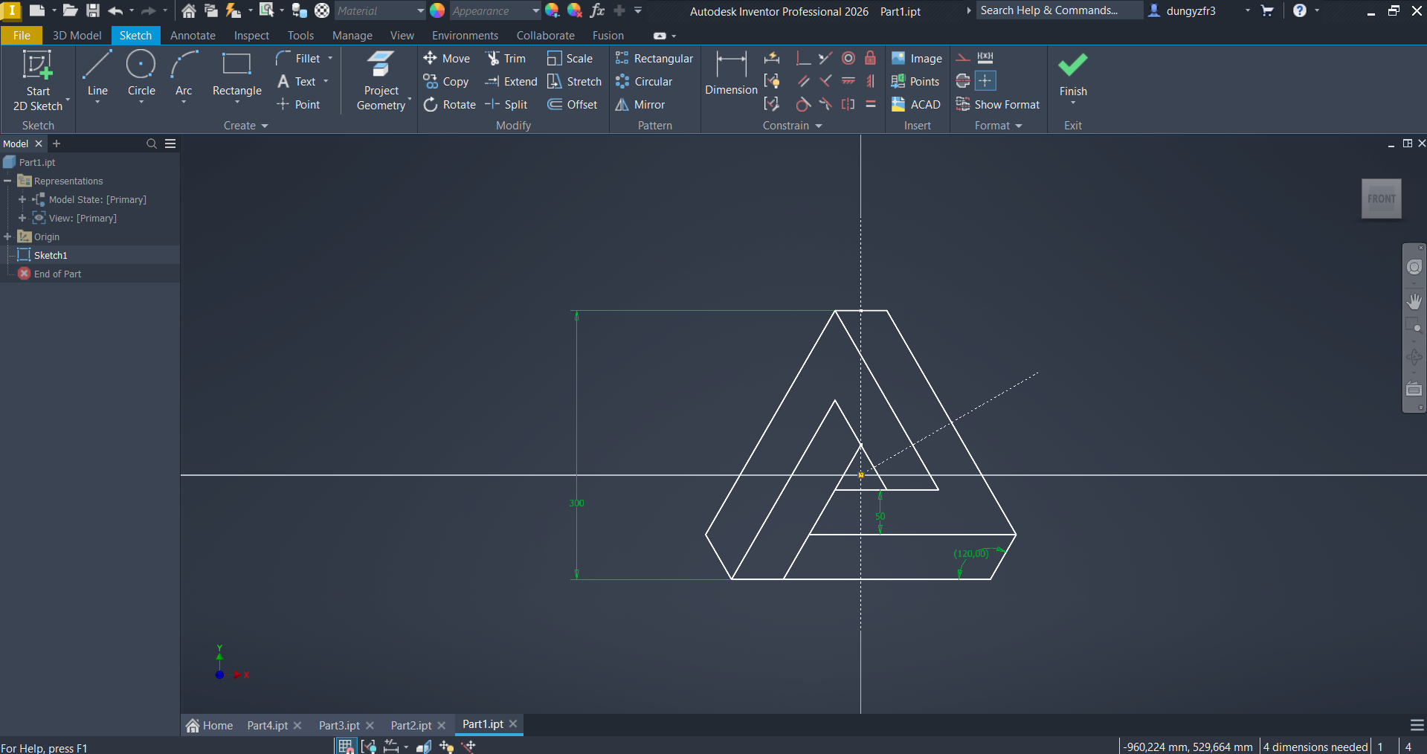Click the Show Format button
The width and height of the screenshot is (1427, 754).
tap(998, 105)
